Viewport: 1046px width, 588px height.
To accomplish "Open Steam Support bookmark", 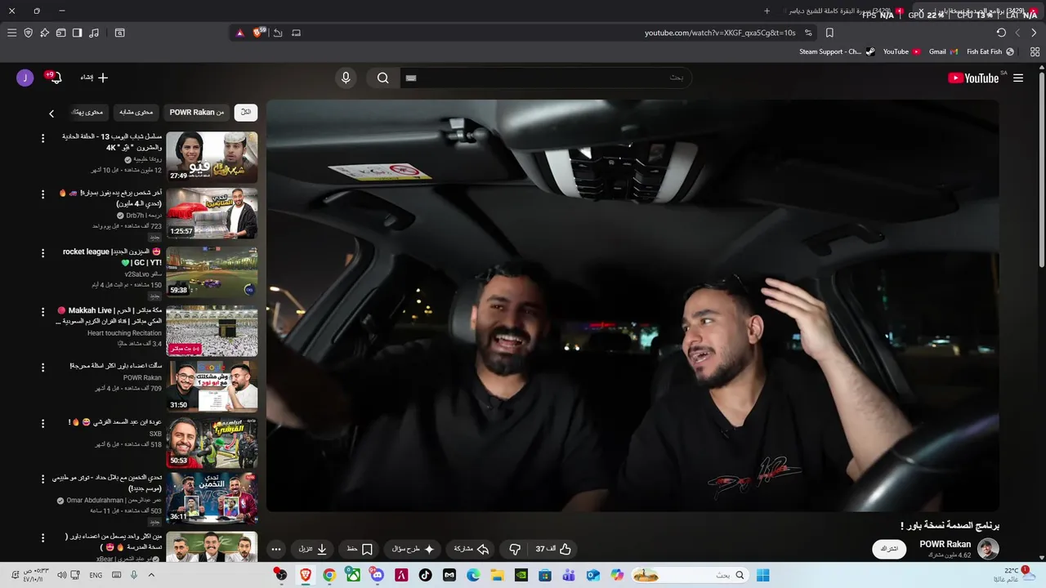I will 837,51.
